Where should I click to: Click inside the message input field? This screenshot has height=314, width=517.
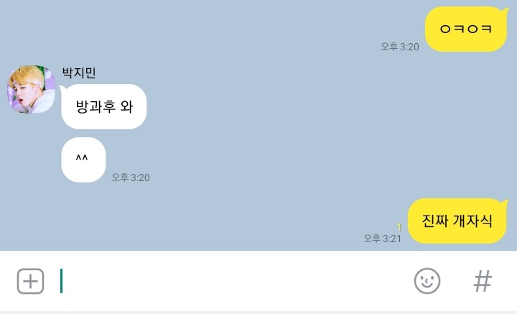point(230,281)
